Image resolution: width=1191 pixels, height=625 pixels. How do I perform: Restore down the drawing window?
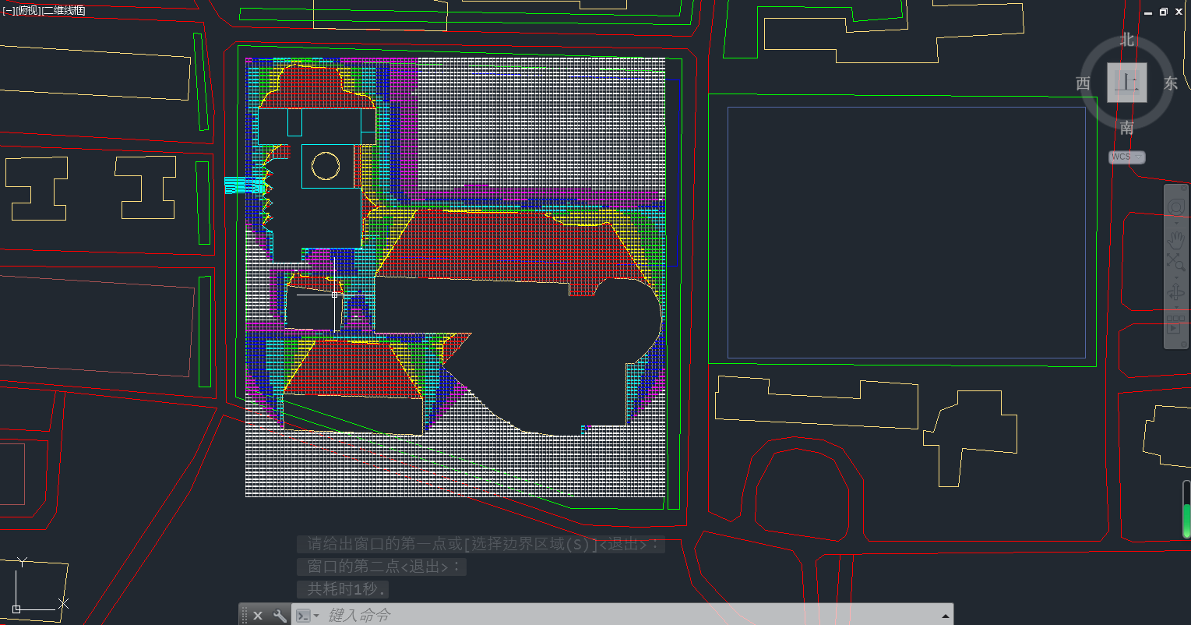[x=1164, y=12]
